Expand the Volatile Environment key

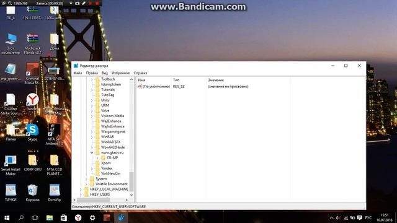tap(86, 184)
